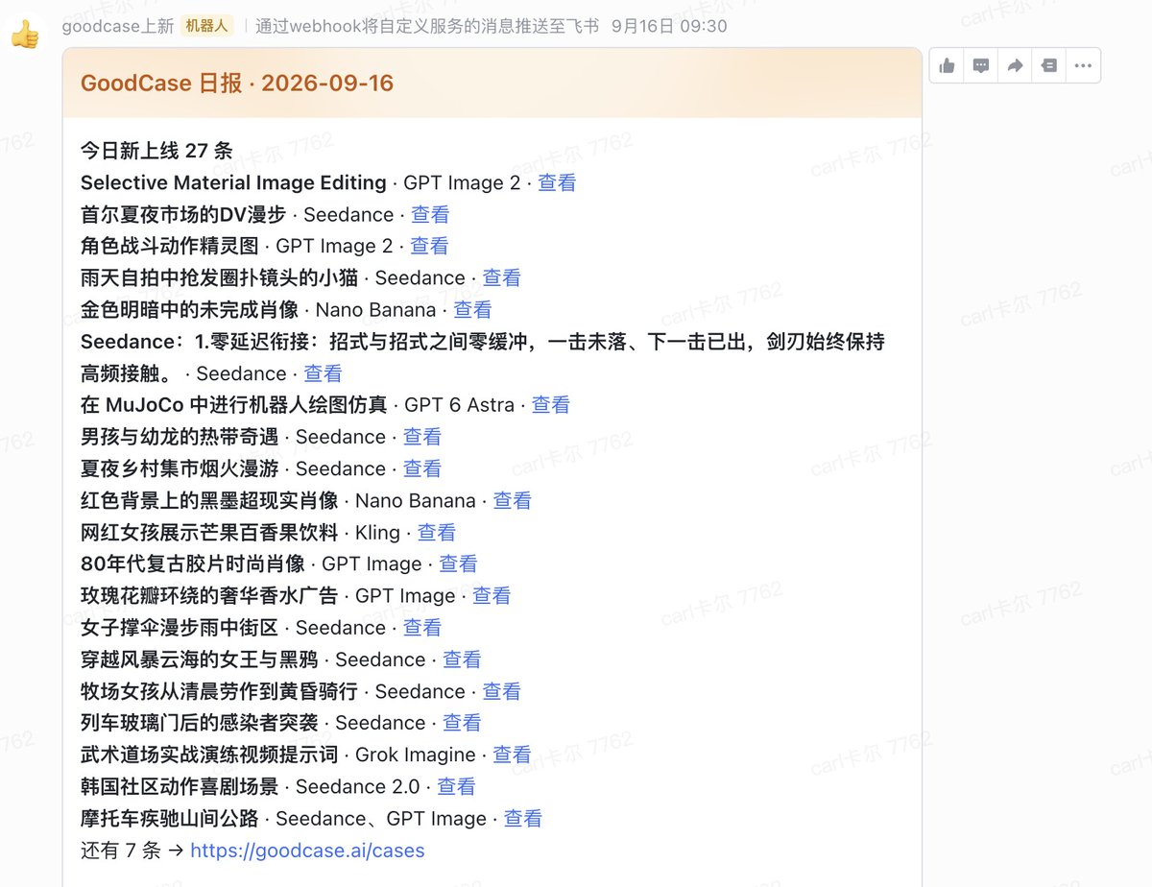Viewport: 1152px width, 887px height.
Task: Click the timestamp 9月16日 09:30
Action: click(x=669, y=26)
